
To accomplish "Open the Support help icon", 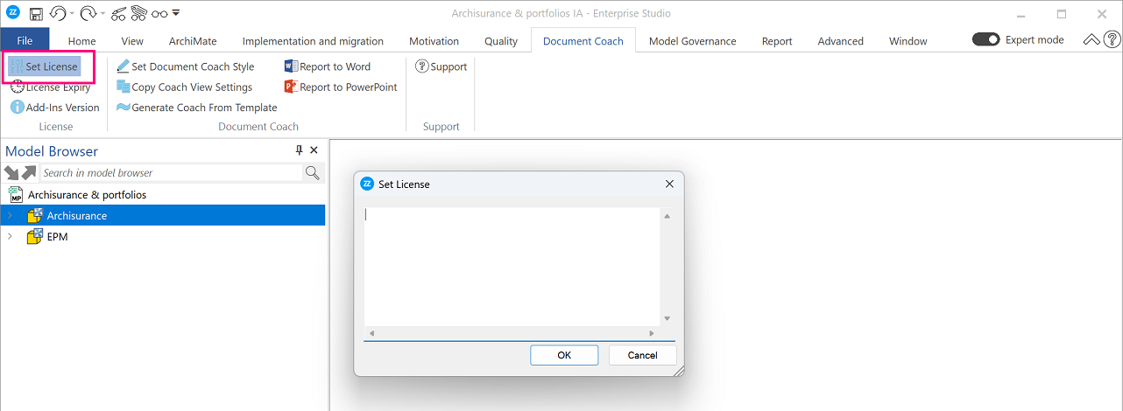I will [421, 66].
